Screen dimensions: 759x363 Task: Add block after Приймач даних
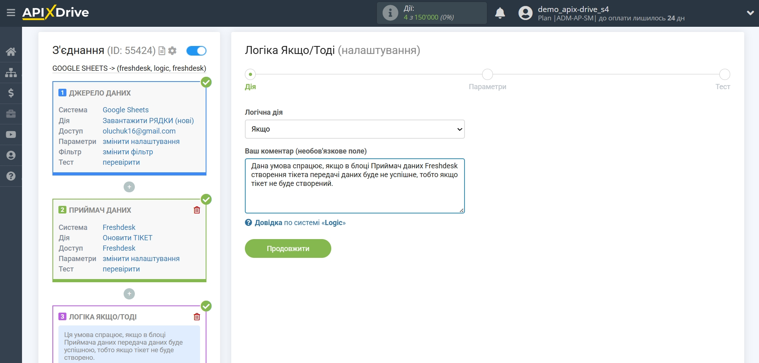(129, 294)
